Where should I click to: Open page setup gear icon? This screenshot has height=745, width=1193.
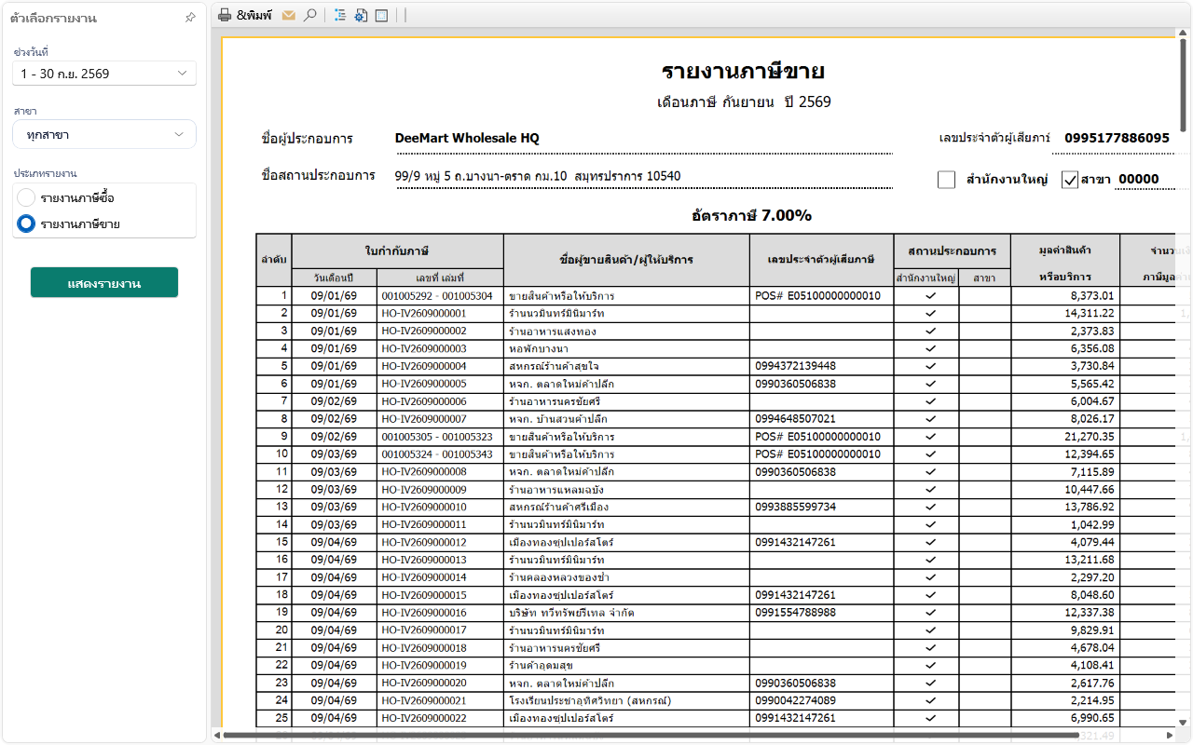361,15
